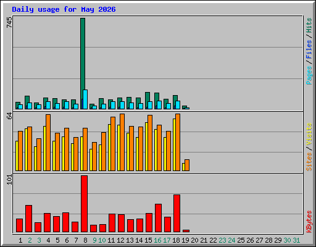This screenshot has width=316, height=247.
Task: Select green day 9 on the date axis
Action: click(x=94, y=240)
